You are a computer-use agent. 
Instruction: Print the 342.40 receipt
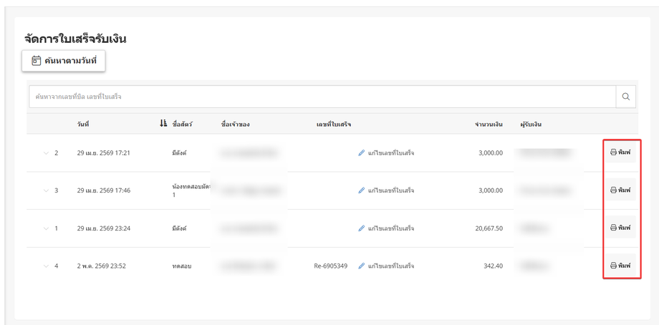(x=620, y=265)
